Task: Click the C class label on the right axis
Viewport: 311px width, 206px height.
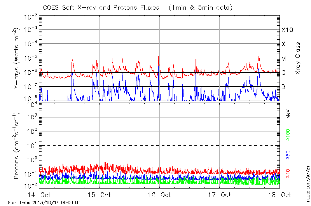Action: pos(284,72)
